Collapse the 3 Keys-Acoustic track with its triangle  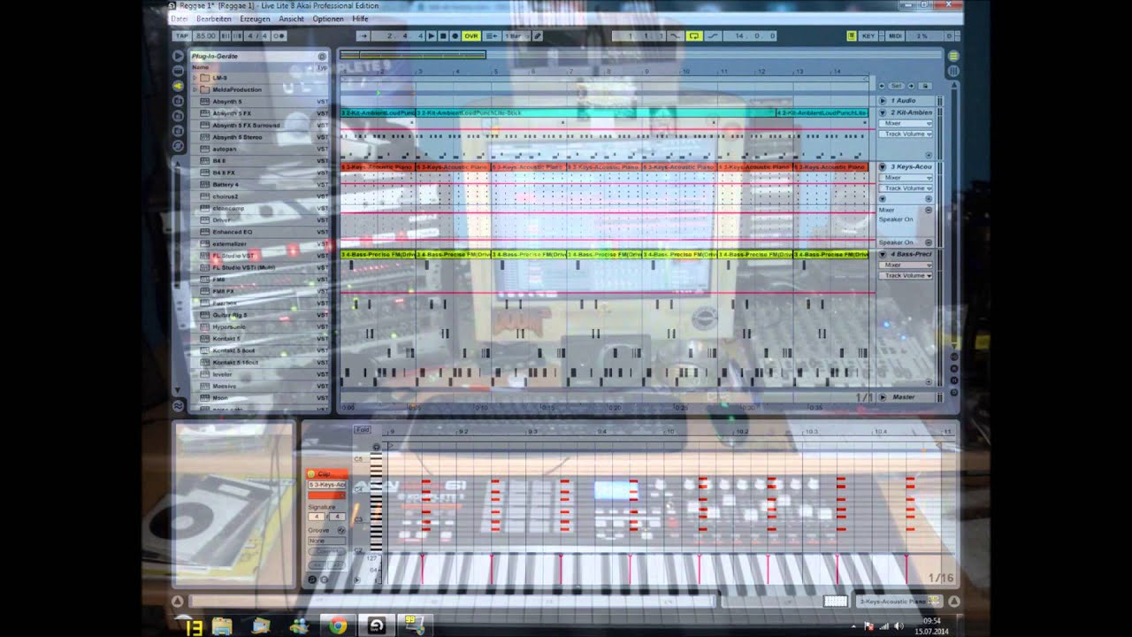882,167
